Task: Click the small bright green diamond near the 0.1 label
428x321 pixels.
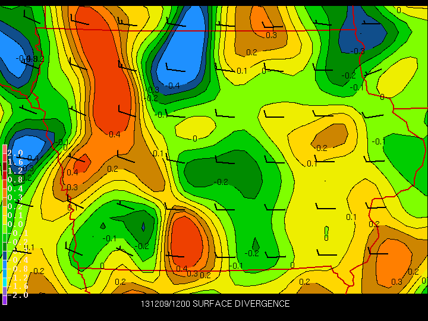Action: 326,230
